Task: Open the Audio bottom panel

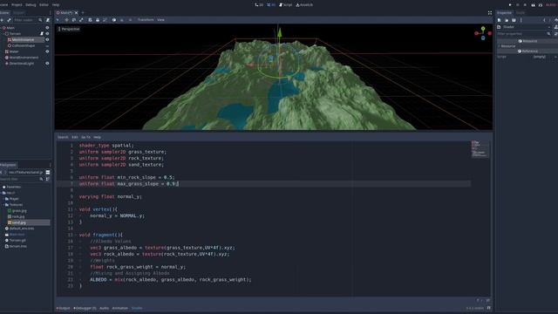Action: coord(104,308)
